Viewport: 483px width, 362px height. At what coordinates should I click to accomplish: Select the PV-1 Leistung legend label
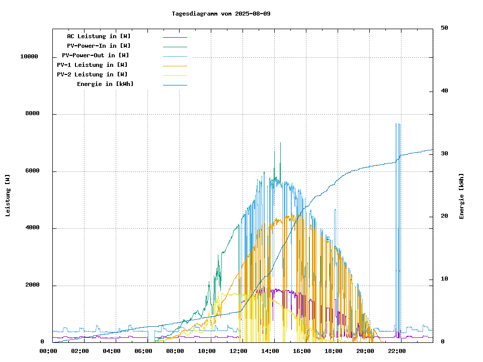pos(92,65)
